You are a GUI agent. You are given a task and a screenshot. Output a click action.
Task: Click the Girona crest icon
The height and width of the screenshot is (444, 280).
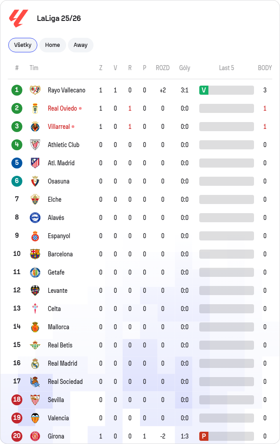point(35,436)
